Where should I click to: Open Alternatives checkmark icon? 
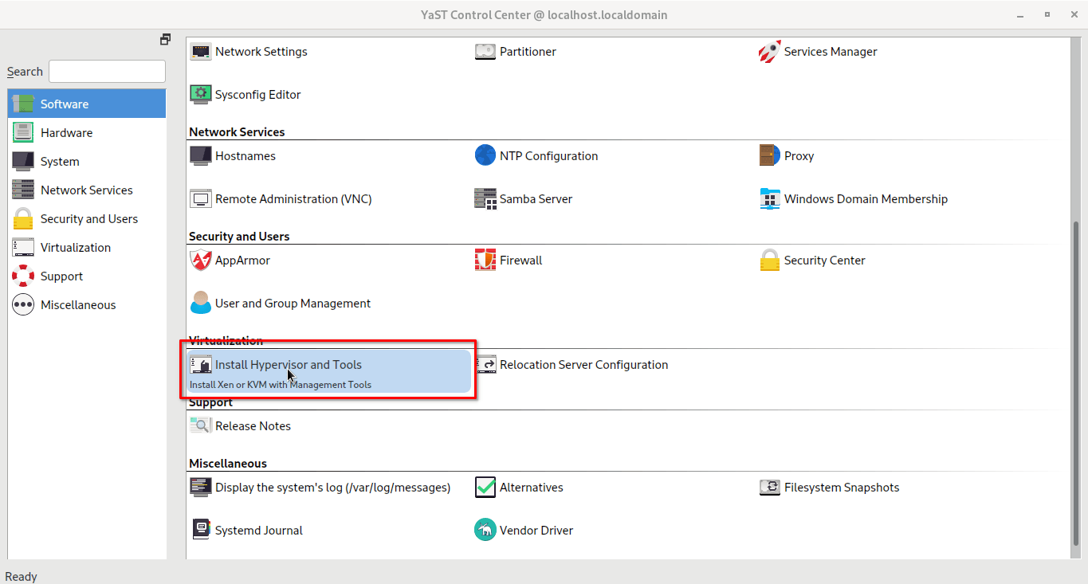click(x=485, y=488)
